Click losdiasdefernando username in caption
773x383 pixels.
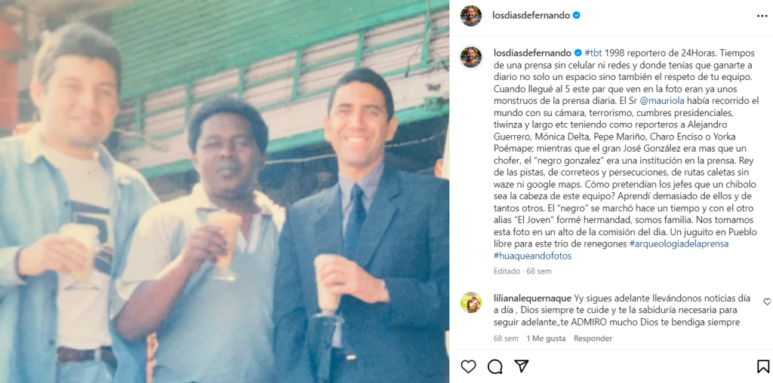(x=532, y=53)
